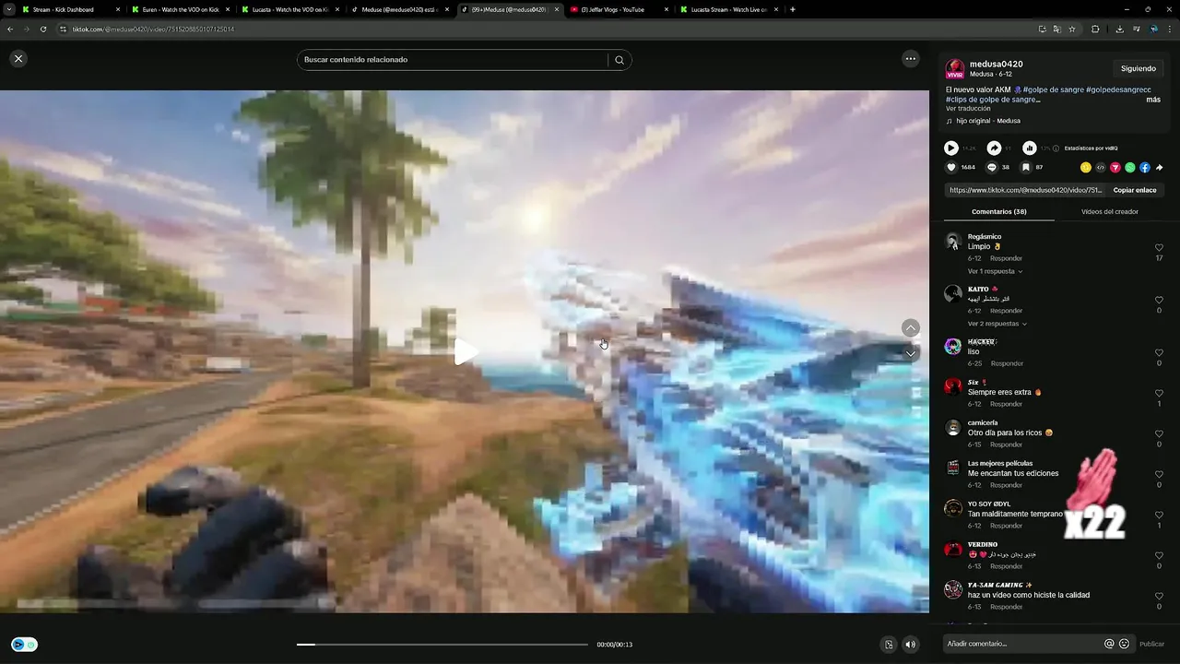Open more share options arrow
Screen dimensions: 1180x664
pos(1160,168)
